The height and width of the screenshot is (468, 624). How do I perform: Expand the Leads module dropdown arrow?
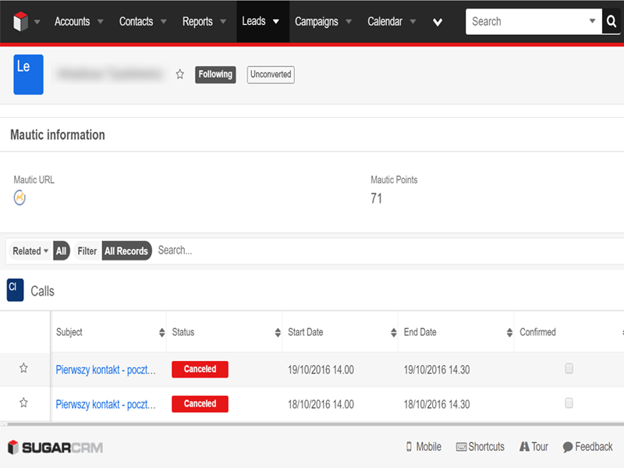click(x=276, y=22)
